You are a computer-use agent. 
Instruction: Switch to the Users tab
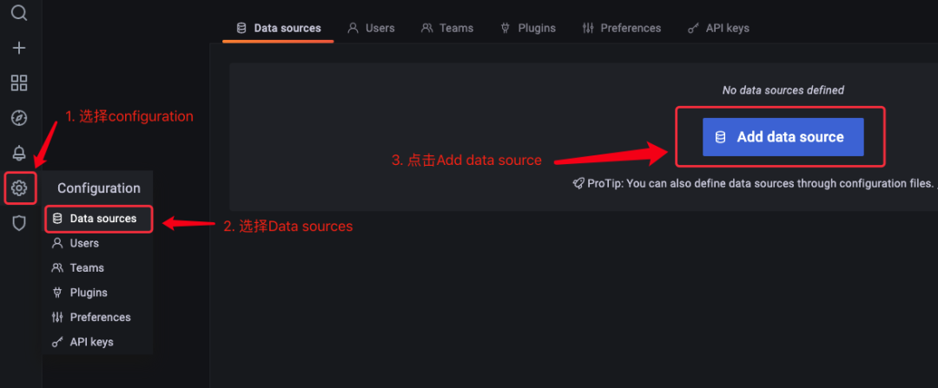pos(371,28)
